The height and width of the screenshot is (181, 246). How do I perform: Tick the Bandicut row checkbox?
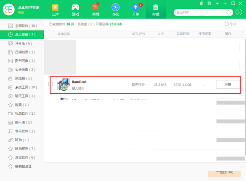pos(51,84)
